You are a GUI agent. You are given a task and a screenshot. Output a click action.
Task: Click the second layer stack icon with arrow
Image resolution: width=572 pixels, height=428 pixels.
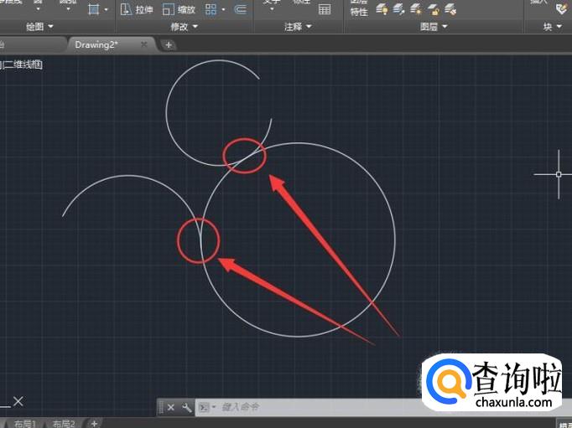398,9
